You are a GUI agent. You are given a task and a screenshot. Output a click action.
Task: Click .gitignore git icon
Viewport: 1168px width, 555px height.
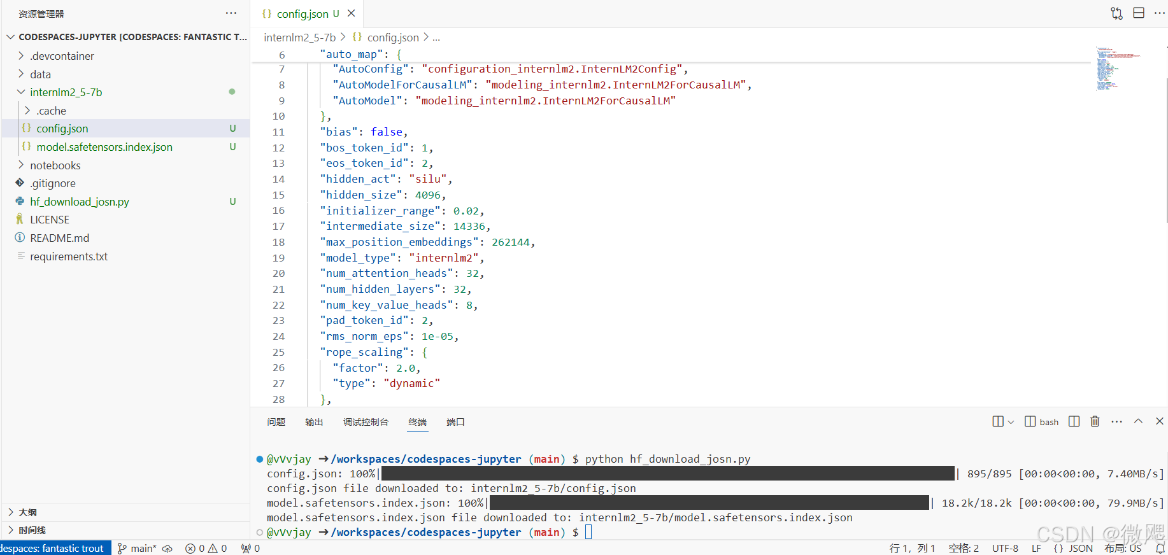point(20,183)
